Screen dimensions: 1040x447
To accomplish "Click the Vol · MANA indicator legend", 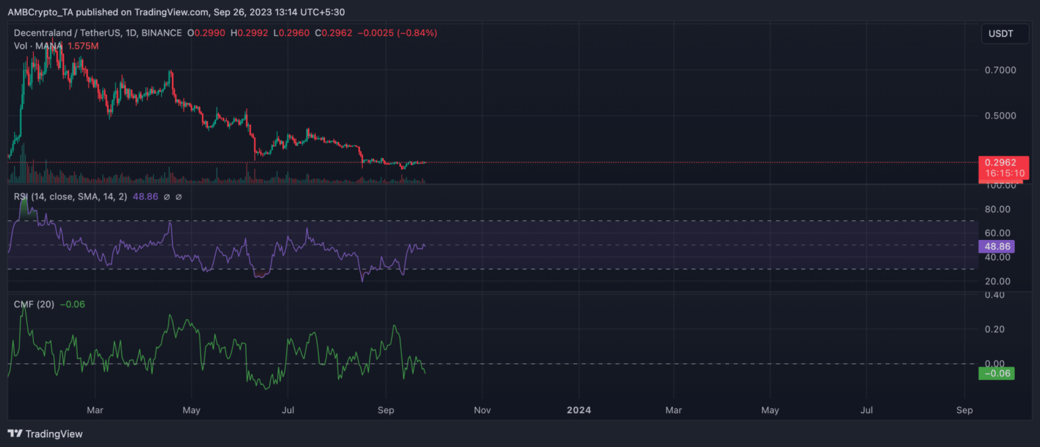I will coord(38,45).
